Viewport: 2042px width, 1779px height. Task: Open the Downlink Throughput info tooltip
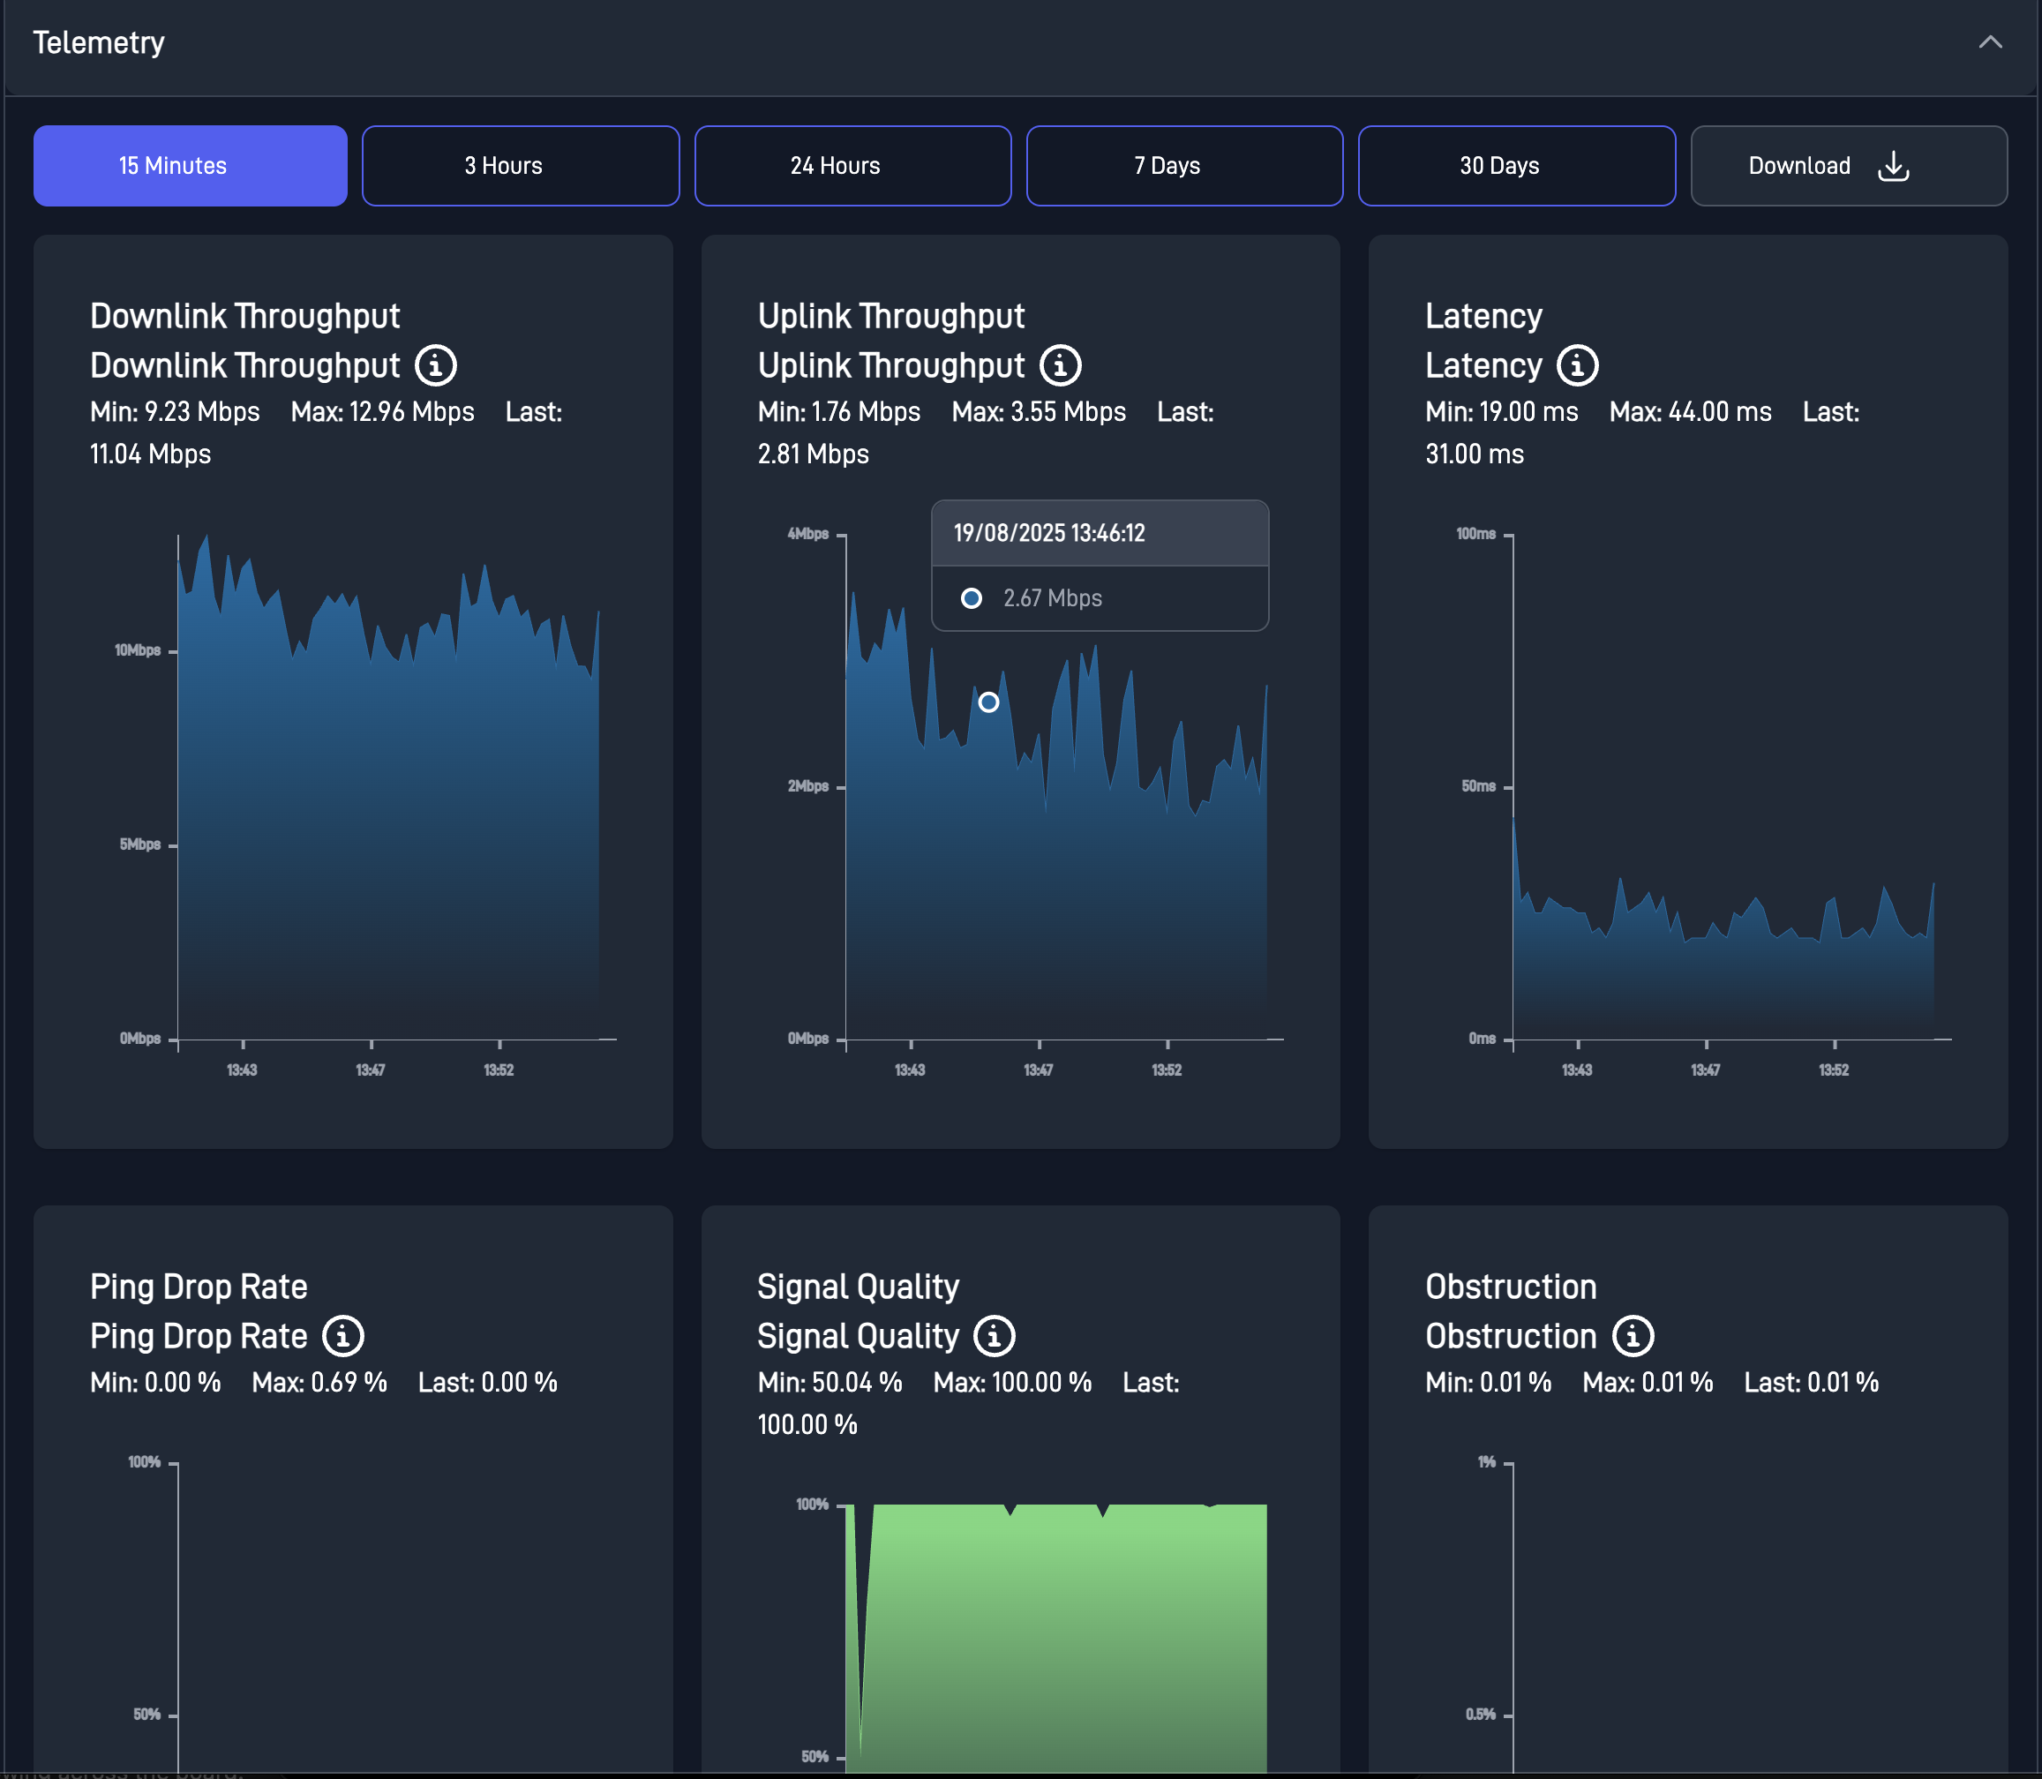pyautogui.click(x=438, y=365)
